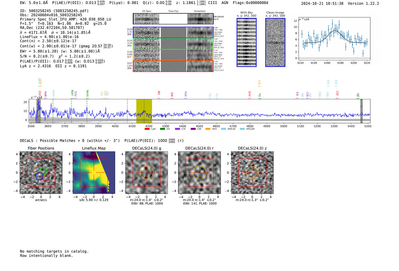Click the white dashed circle in DECaLS r
This screenshot has width=399, height=271.
pos(196,158)
